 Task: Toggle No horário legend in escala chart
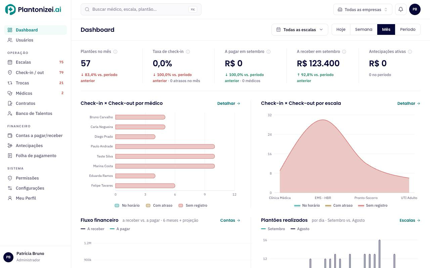pos(307,205)
